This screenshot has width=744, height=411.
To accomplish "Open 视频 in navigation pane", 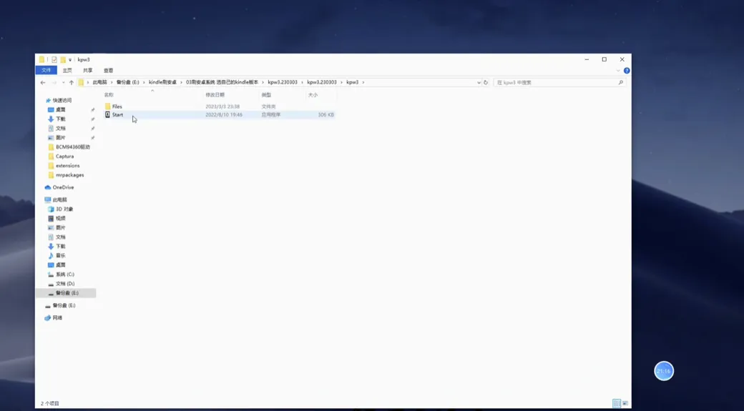I will pyautogui.click(x=60, y=219).
